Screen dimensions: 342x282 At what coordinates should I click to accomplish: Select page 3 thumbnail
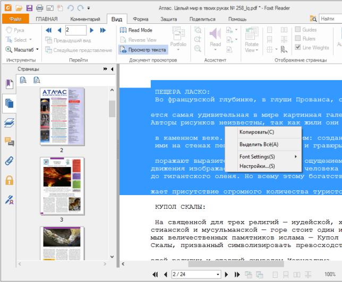(x=62, y=186)
